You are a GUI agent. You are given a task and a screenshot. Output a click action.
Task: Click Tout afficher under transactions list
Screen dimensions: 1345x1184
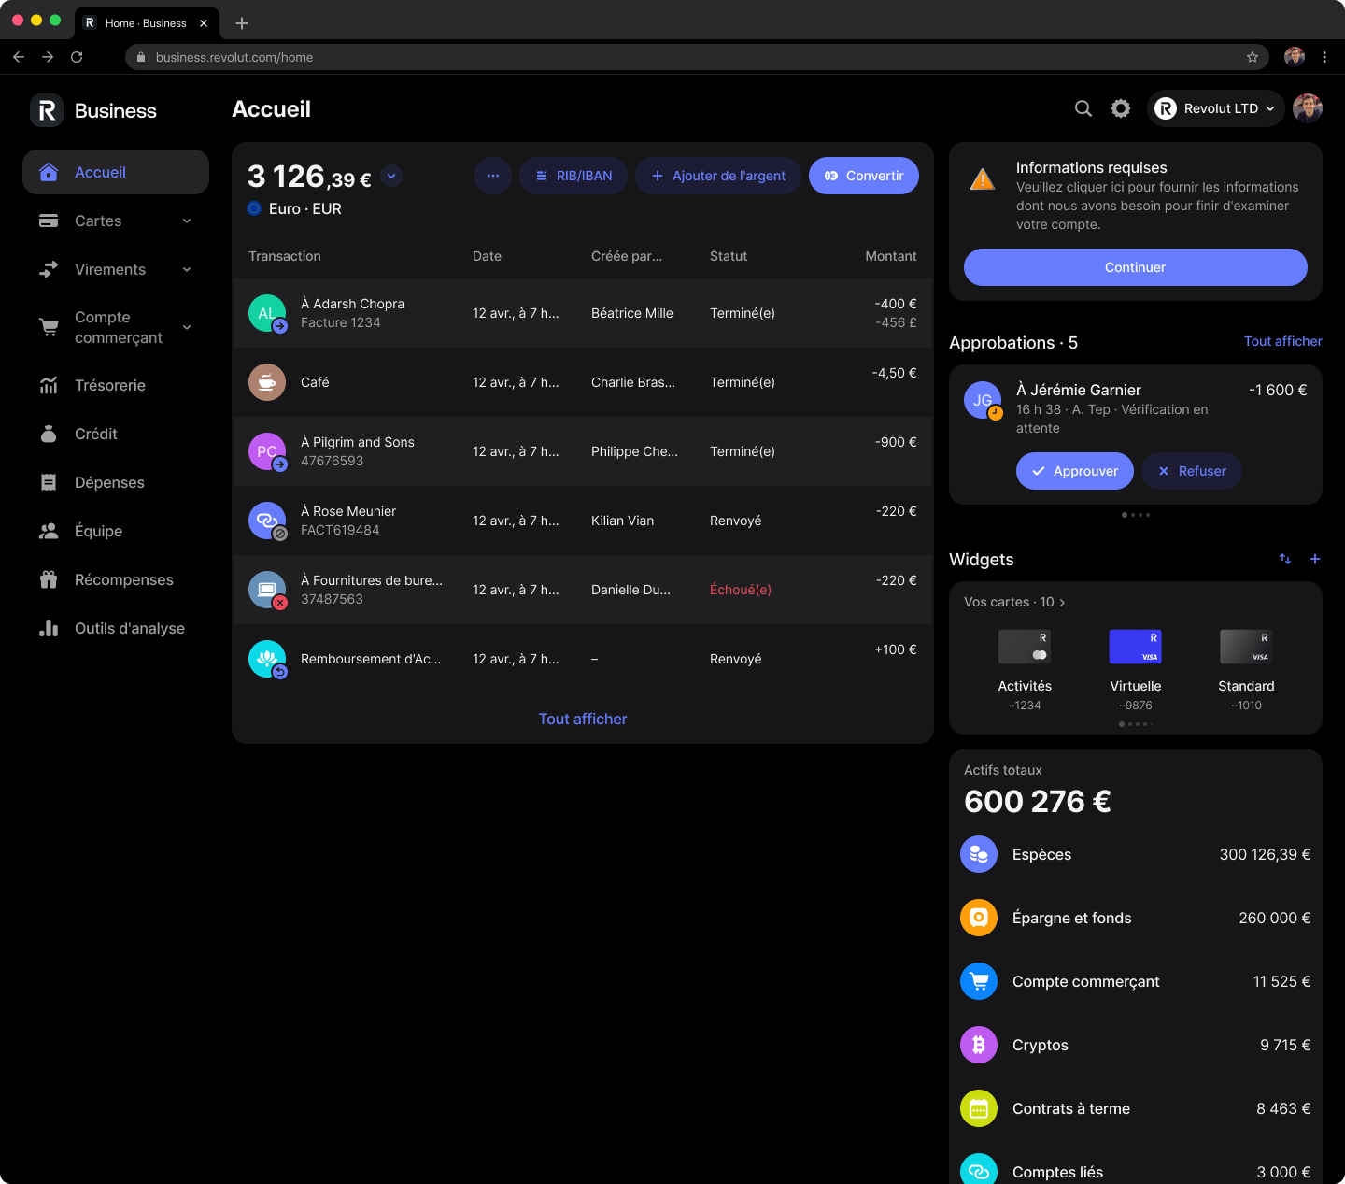point(582,719)
